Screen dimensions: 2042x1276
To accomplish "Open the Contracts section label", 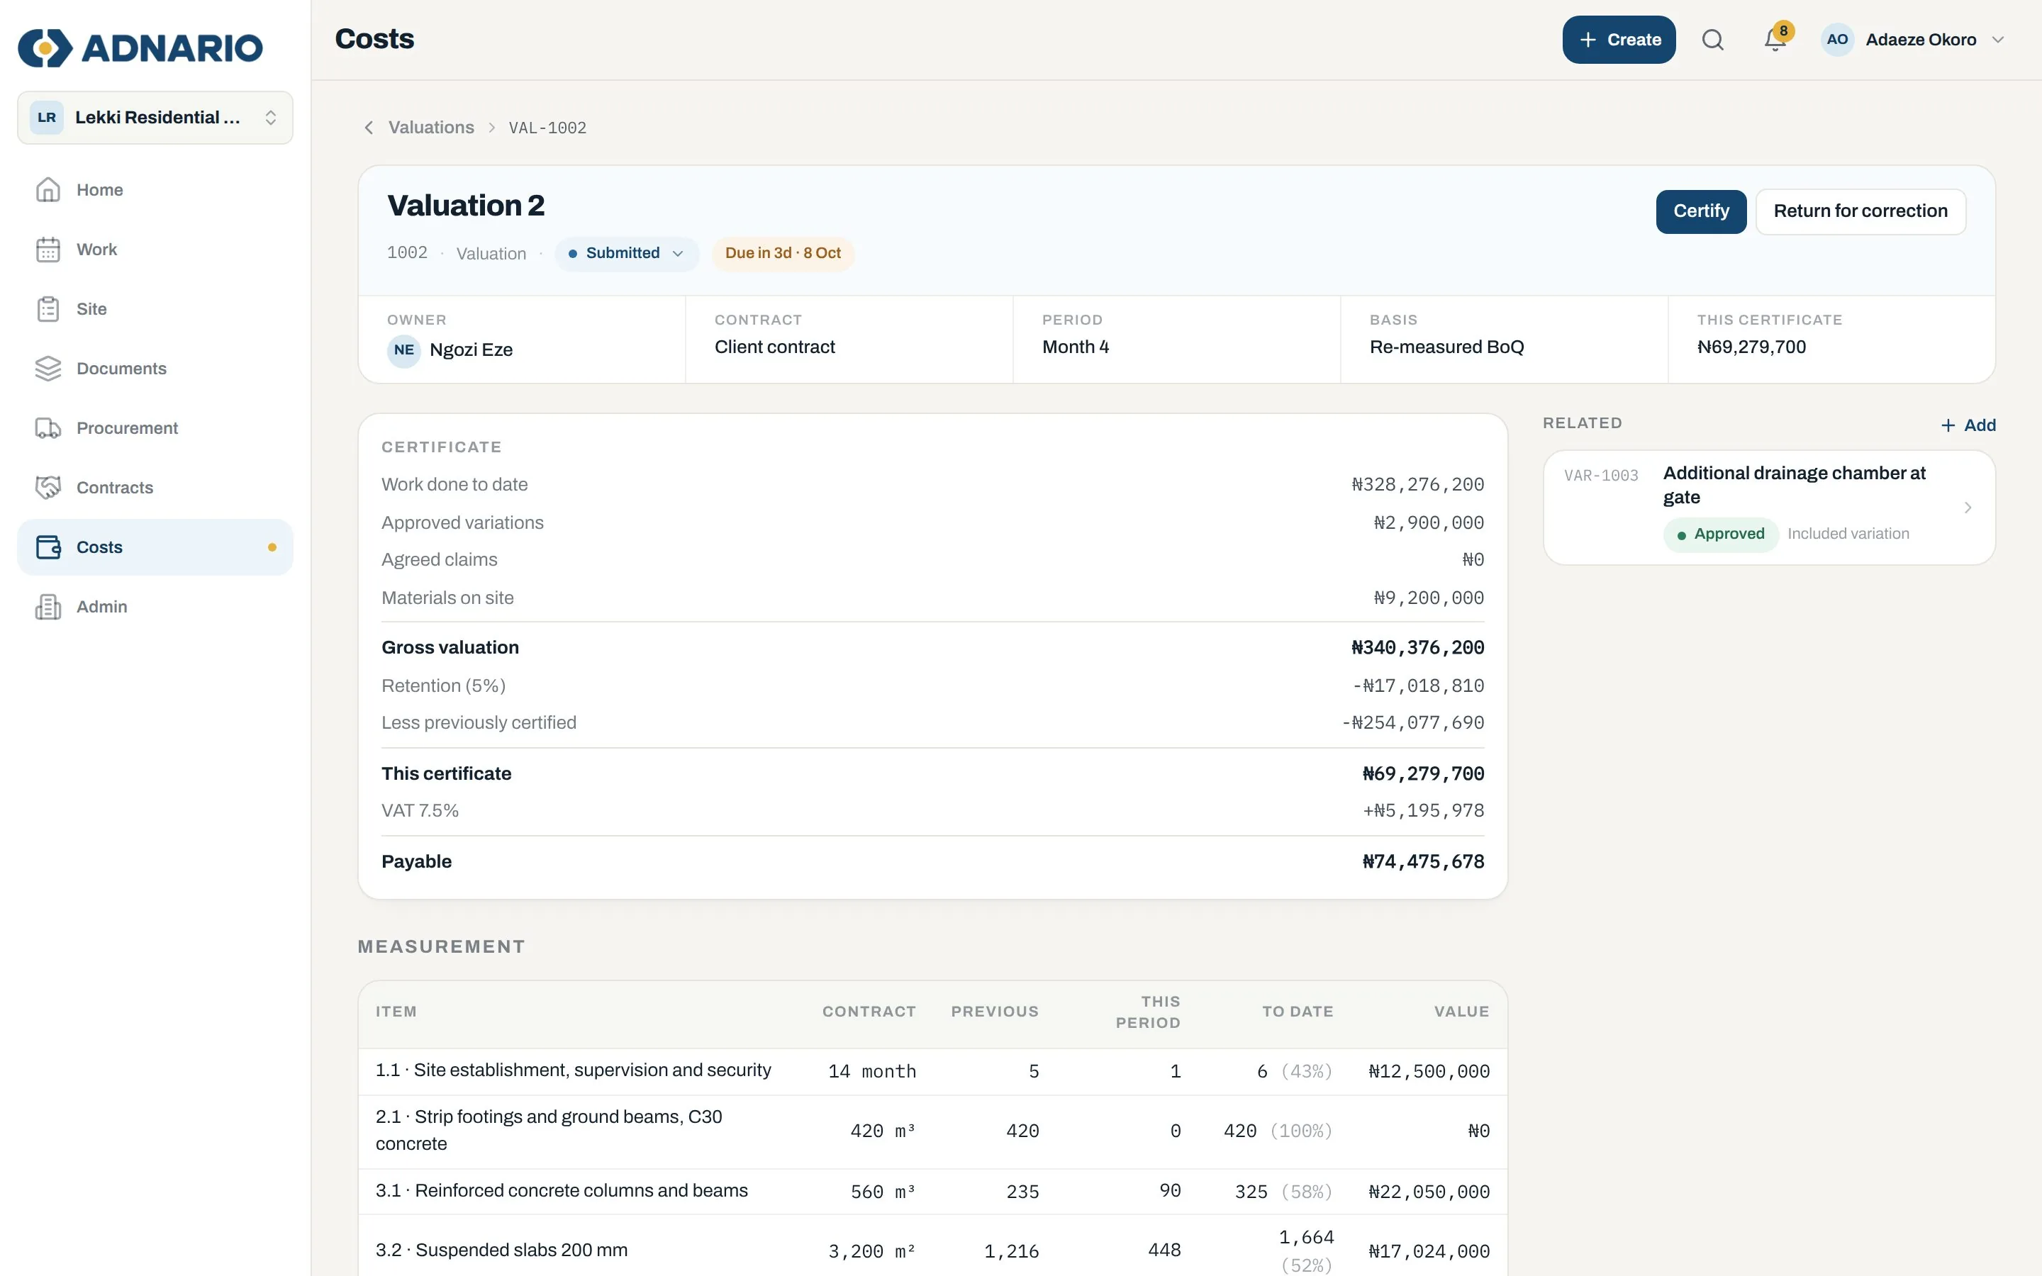I will 115,488.
